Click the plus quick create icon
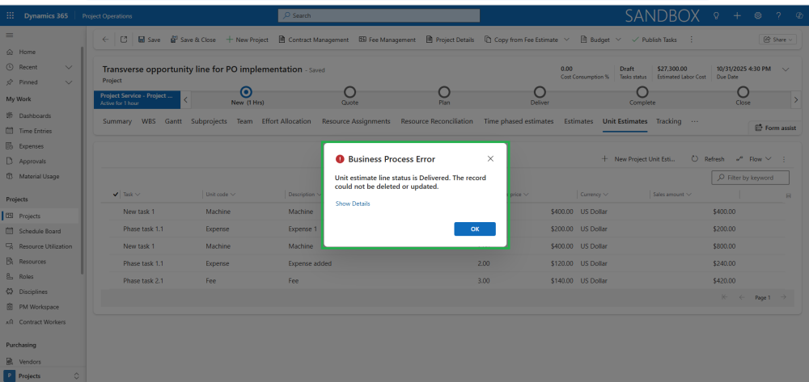The height and width of the screenshot is (382, 809). [737, 15]
